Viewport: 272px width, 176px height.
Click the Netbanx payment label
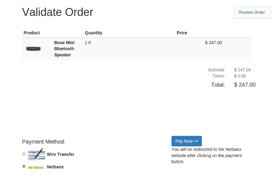click(x=55, y=167)
